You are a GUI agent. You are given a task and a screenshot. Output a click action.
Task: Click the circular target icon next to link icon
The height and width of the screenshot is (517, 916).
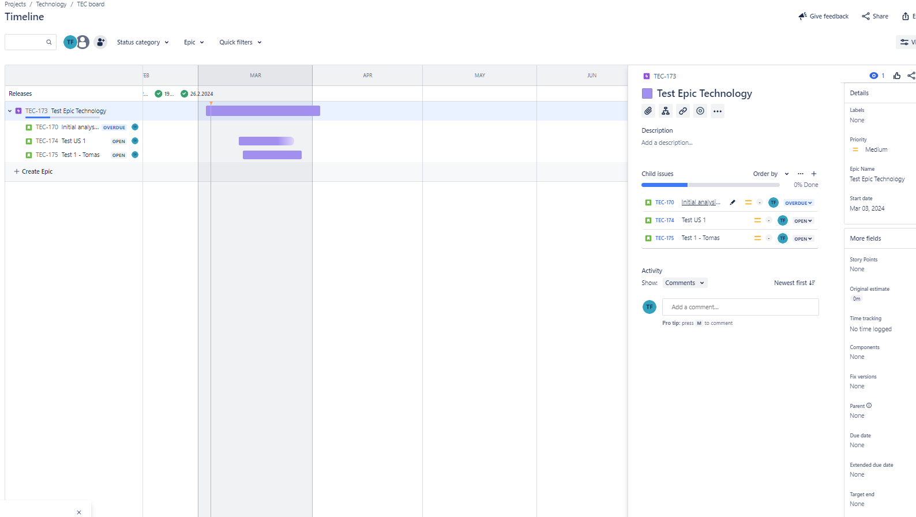click(700, 111)
